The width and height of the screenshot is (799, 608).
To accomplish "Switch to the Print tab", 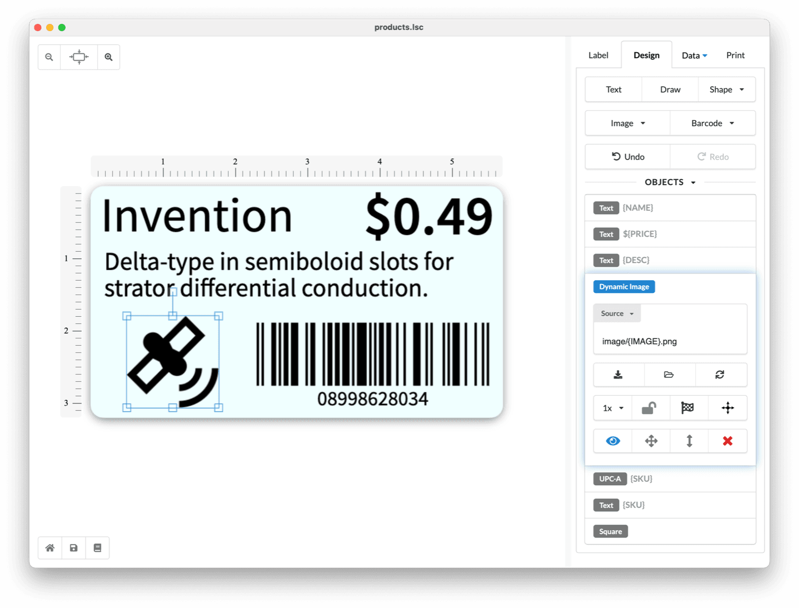I will coord(735,55).
